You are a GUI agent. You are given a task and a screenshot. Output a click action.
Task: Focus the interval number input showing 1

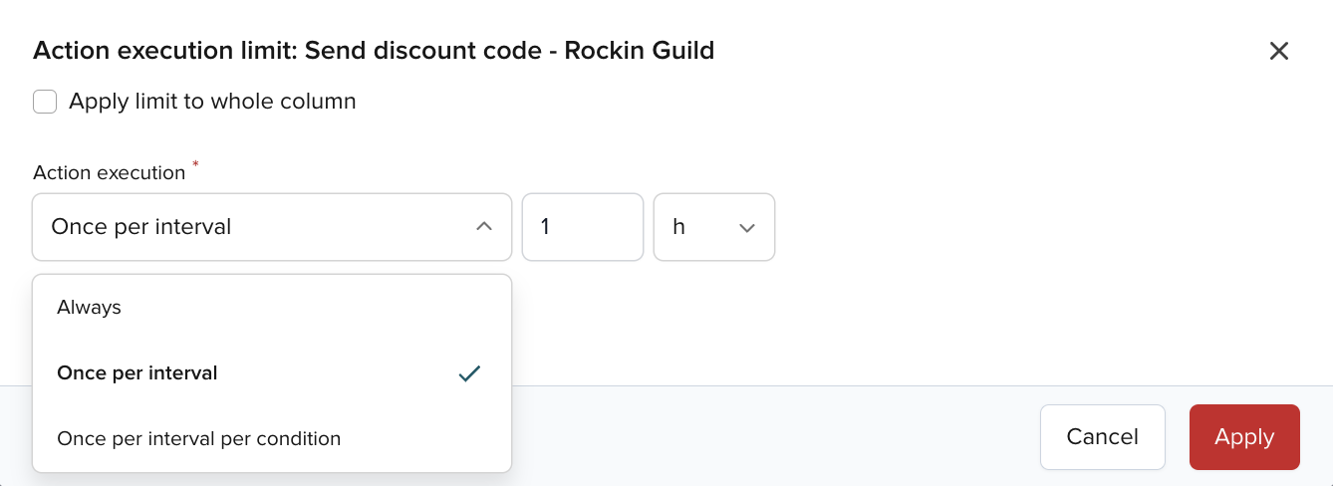click(x=582, y=227)
